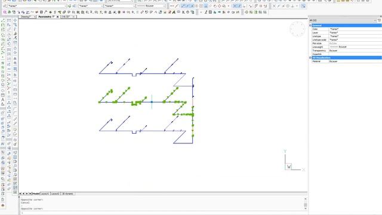Click the Transparency property row
The image size is (382, 215).
[x=347, y=50]
